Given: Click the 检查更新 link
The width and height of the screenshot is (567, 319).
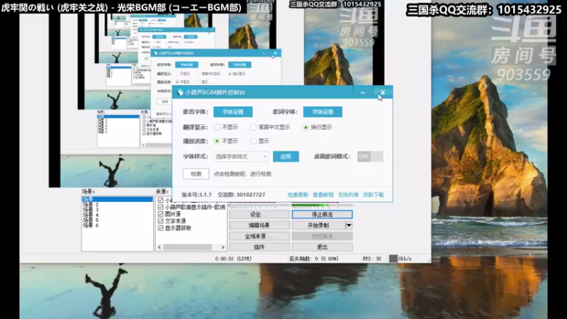Looking at the screenshot, I should coord(298,194).
